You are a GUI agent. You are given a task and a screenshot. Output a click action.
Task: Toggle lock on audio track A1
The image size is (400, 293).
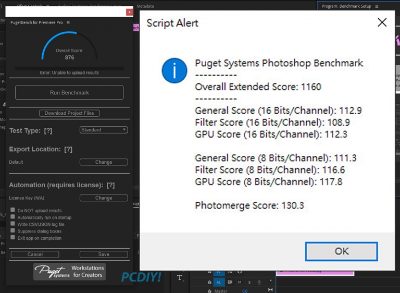210,282
